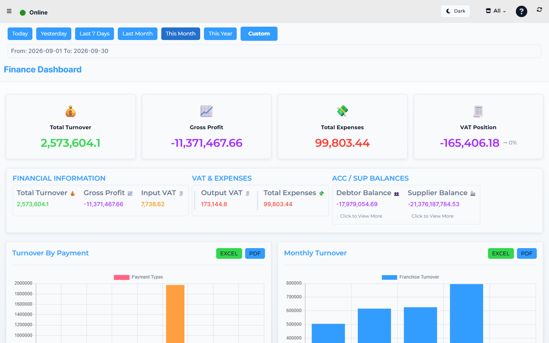Click cash icon beside Total Expenses label
Image resolution: width=549 pixels, height=343 pixels.
coord(321,194)
